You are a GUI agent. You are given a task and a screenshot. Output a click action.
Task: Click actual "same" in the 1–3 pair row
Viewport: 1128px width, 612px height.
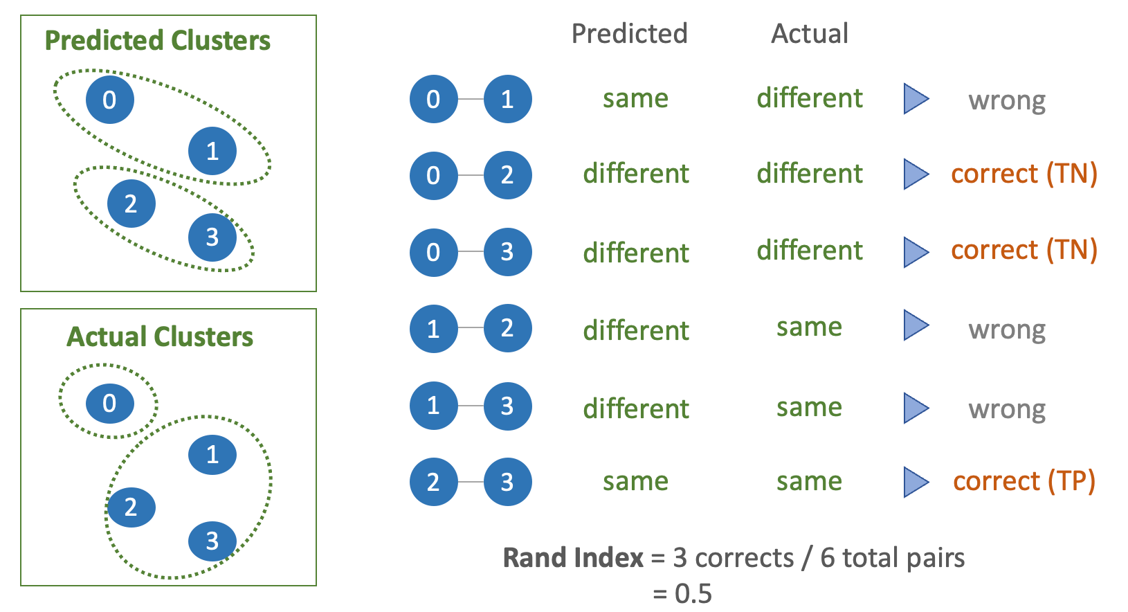(x=809, y=407)
